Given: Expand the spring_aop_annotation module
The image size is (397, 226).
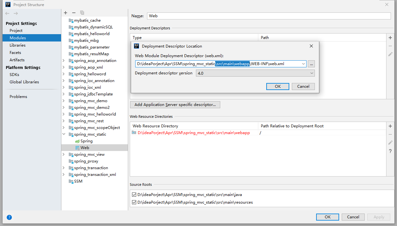Looking at the screenshot, I should pyautogui.click(x=64, y=61).
